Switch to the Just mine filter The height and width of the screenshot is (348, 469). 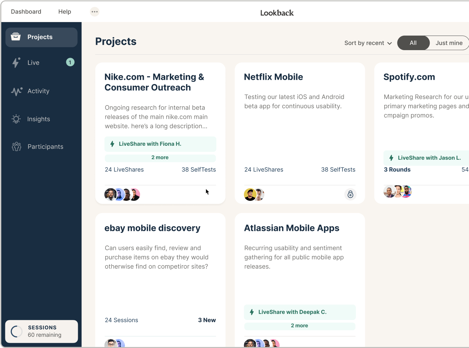(449, 43)
